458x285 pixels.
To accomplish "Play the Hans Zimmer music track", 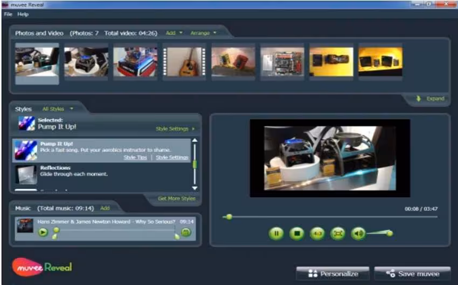I will (x=43, y=232).
